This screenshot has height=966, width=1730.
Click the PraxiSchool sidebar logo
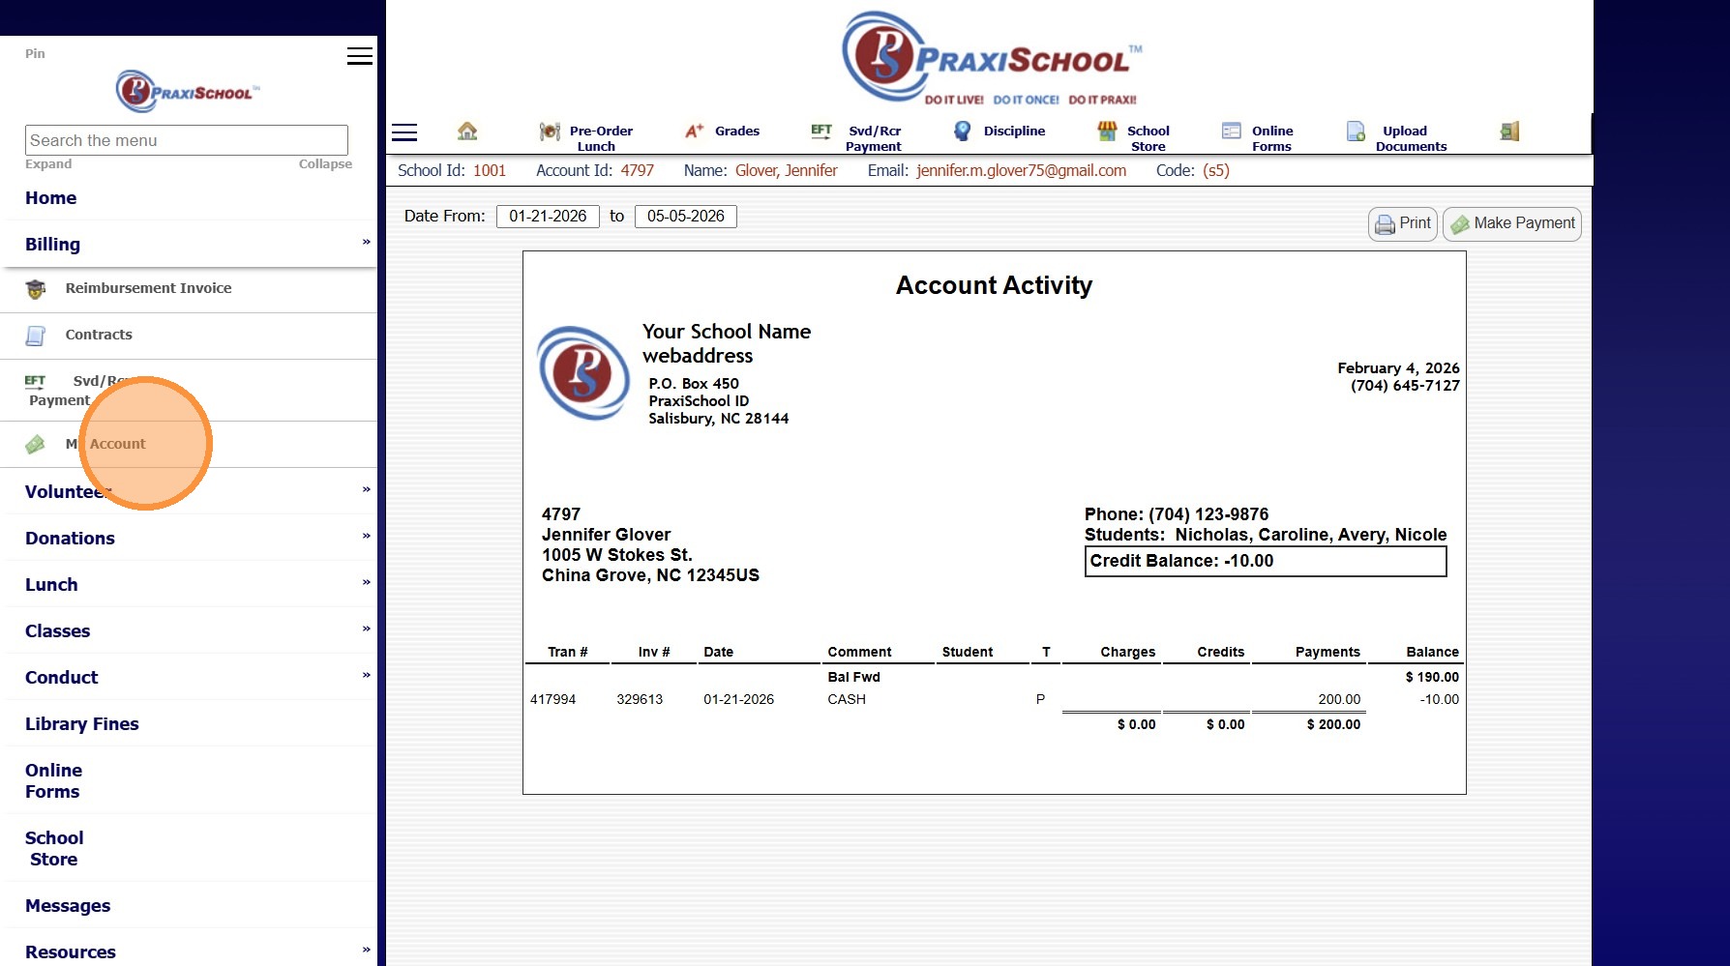tap(188, 92)
